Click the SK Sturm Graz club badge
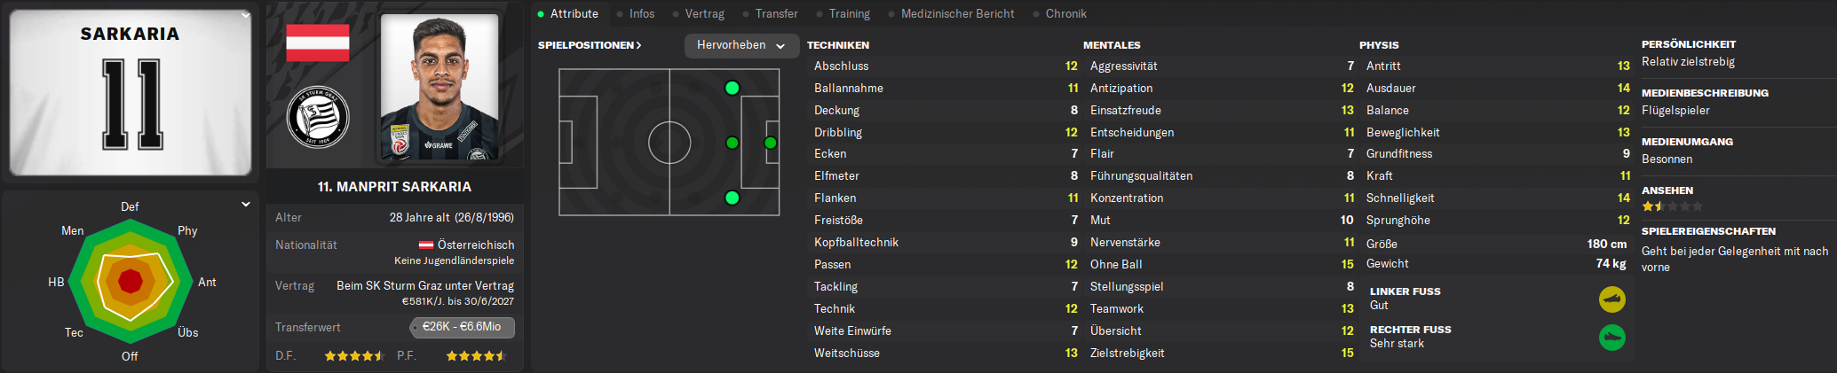Image resolution: width=1837 pixels, height=373 pixels. (318, 117)
